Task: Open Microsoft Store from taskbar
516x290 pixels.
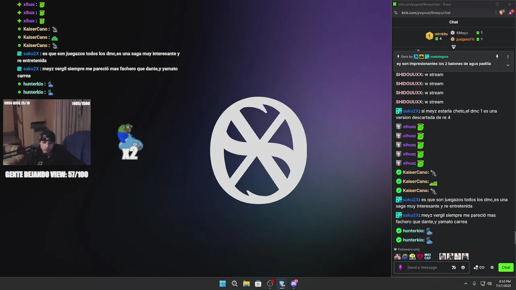Action: pyautogui.click(x=258, y=284)
